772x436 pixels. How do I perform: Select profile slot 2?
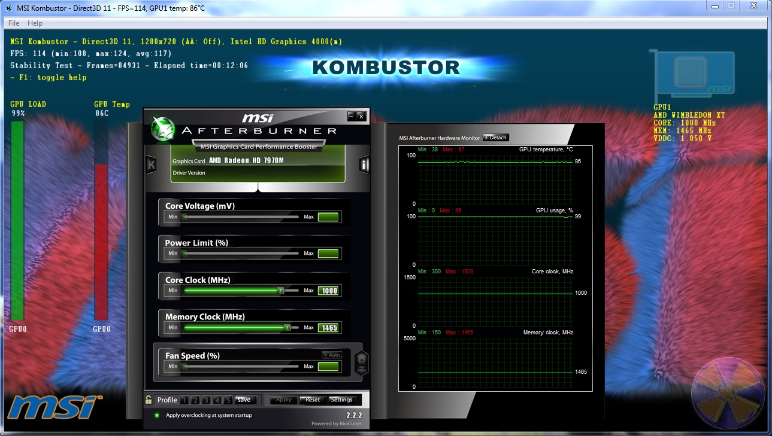pos(195,400)
